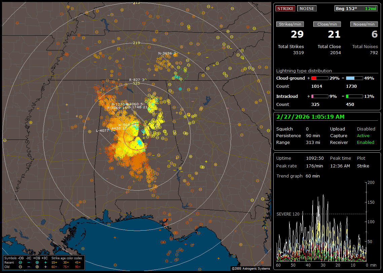Click the Noises/min header
This screenshot has height=273, width=383.
click(364, 24)
